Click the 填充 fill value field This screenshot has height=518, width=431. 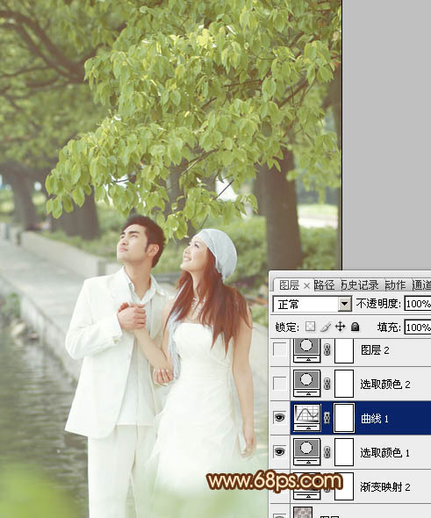pyautogui.click(x=418, y=327)
